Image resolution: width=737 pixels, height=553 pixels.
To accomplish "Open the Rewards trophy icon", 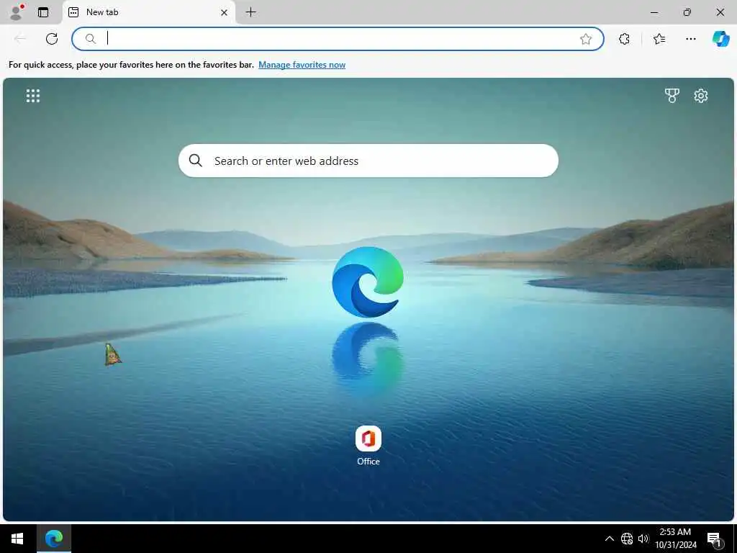I will pos(672,96).
